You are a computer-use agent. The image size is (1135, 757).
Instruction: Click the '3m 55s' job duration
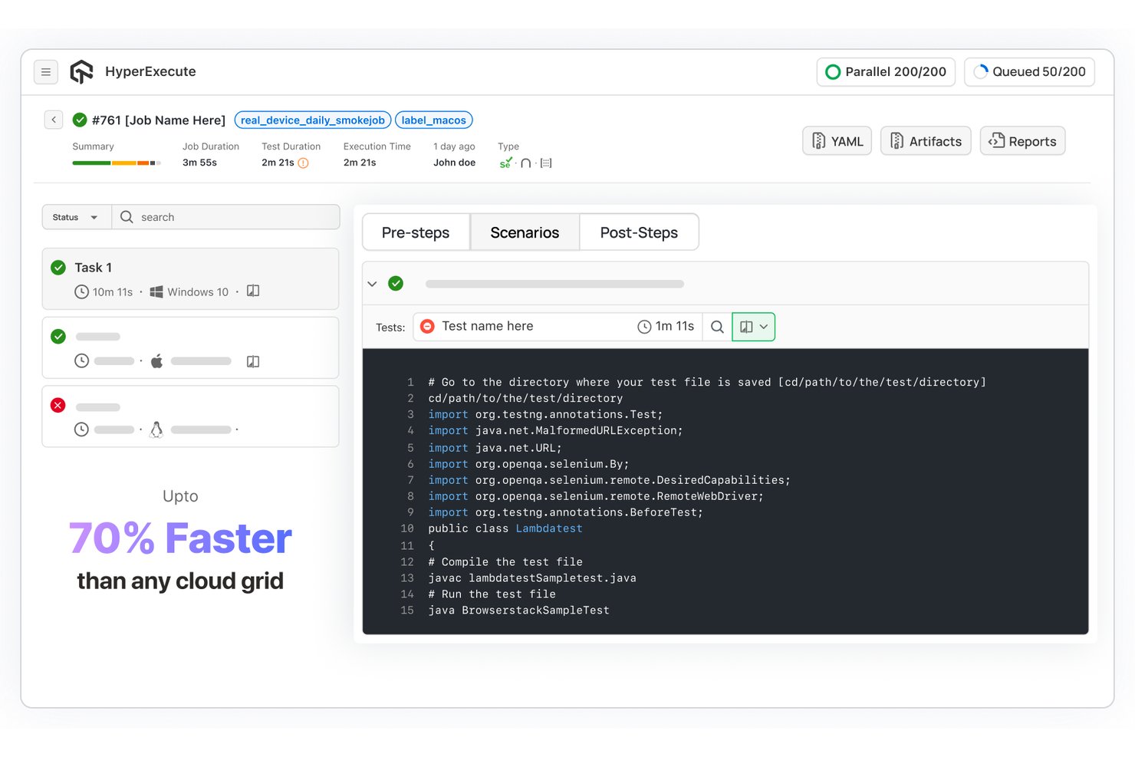199,163
